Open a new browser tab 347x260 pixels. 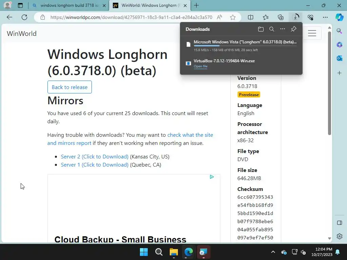(x=196, y=5)
